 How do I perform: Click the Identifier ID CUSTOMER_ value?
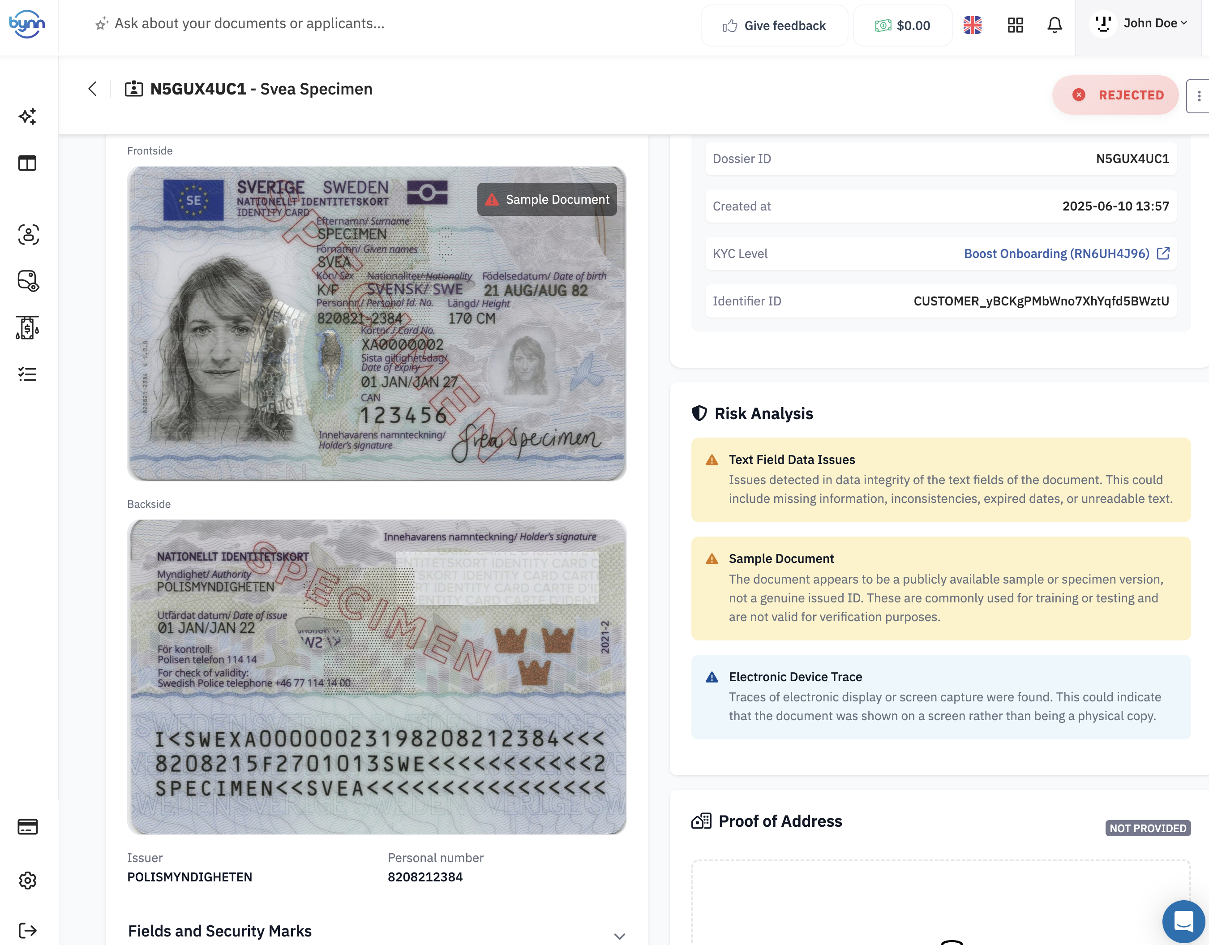[x=1041, y=301]
